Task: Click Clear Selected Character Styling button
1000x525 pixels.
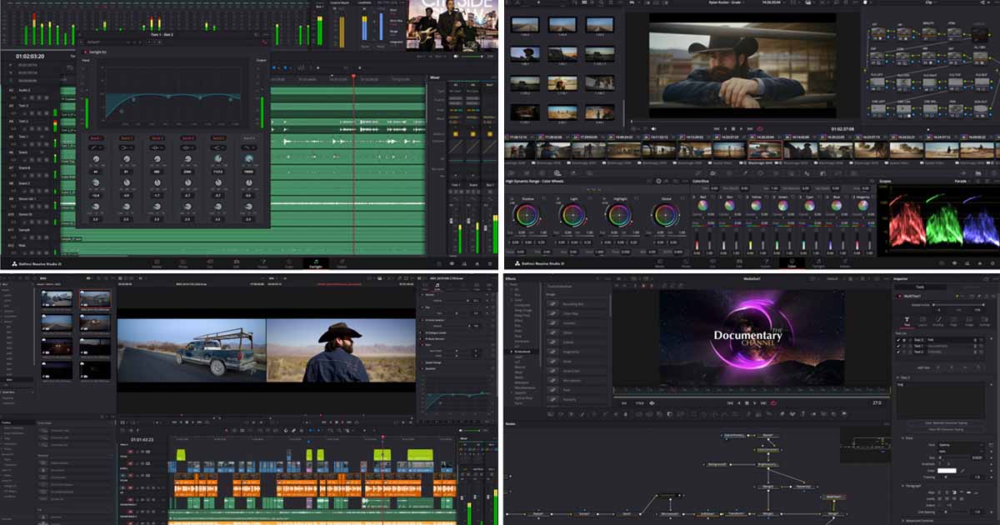Action: (x=945, y=422)
